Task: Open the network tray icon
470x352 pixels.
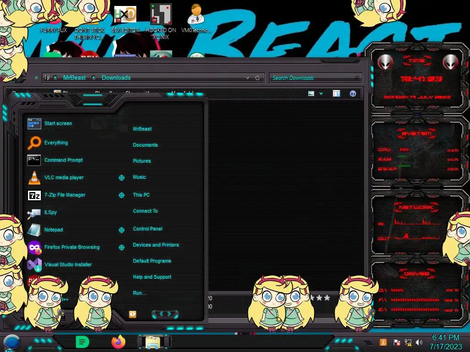Action: click(408, 342)
